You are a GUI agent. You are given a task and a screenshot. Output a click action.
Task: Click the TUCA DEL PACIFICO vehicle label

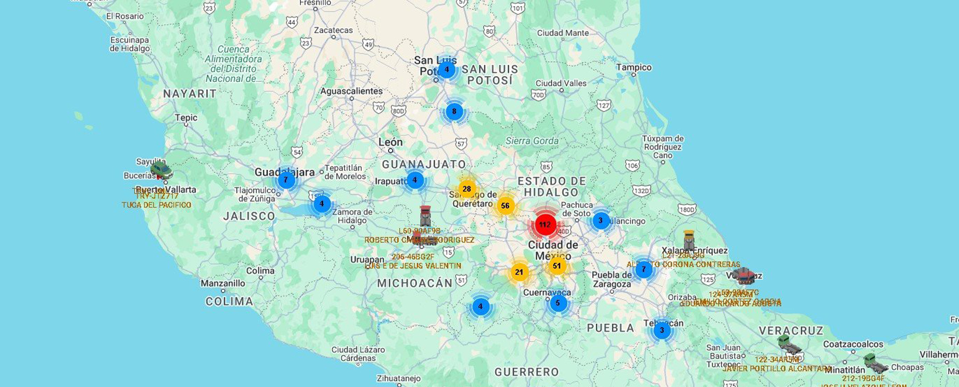(156, 205)
